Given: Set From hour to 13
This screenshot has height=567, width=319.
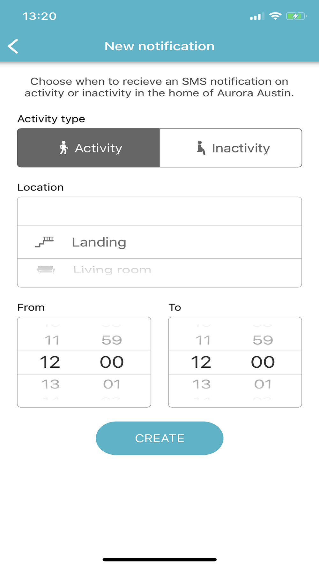Looking at the screenshot, I should click(51, 384).
